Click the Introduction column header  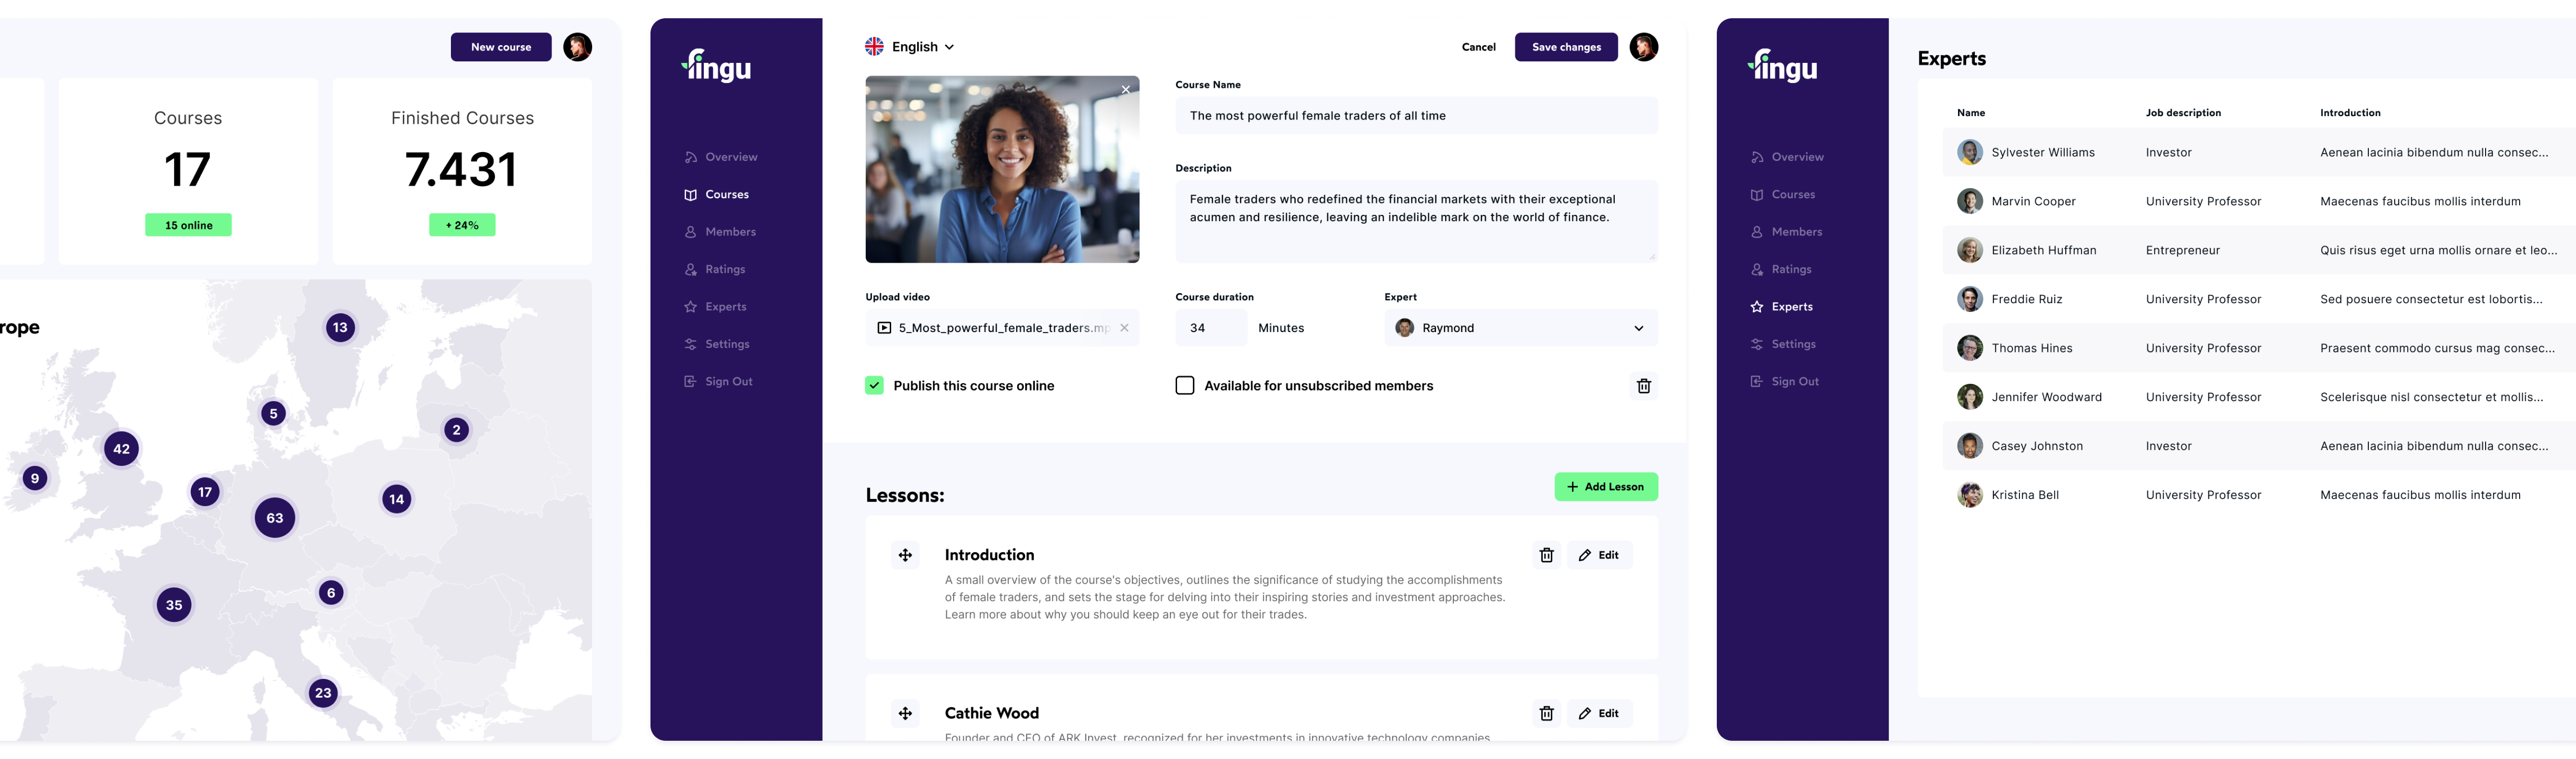pyautogui.click(x=2350, y=113)
